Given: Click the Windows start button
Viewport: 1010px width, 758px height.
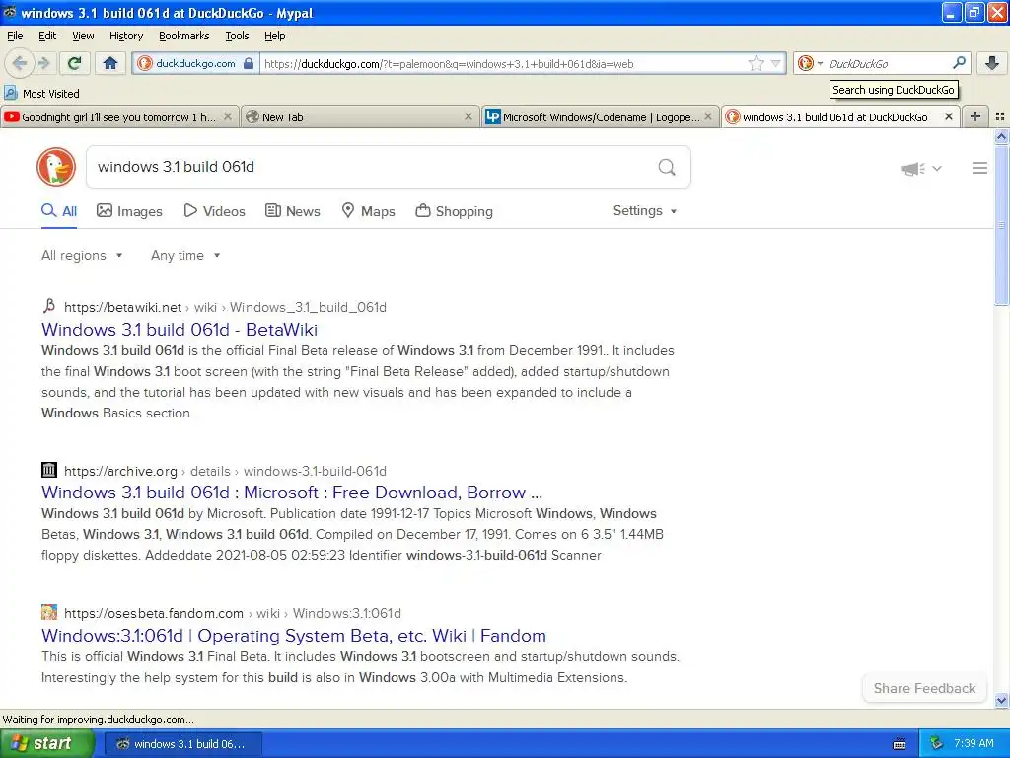Looking at the screenshot, I should (x=47, y=743).
